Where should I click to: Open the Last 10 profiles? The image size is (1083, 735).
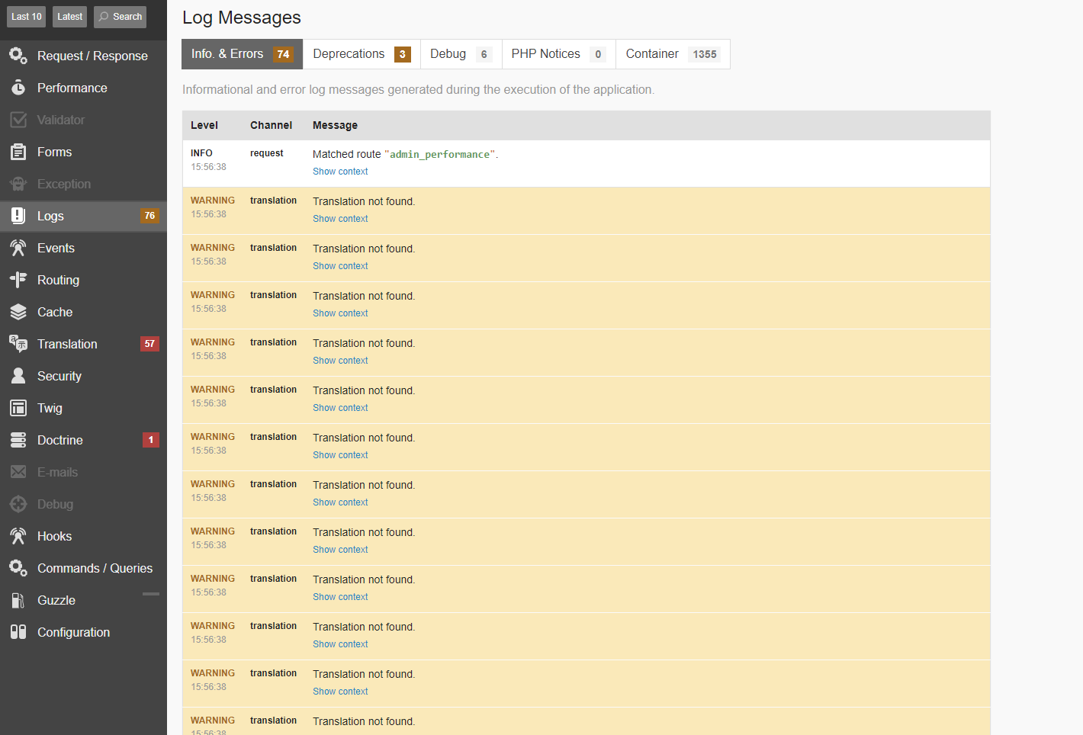point(27,17)
